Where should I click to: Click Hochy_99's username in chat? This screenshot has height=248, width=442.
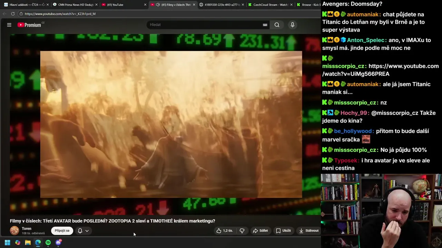pyautogui.click(x=354, y=113)
